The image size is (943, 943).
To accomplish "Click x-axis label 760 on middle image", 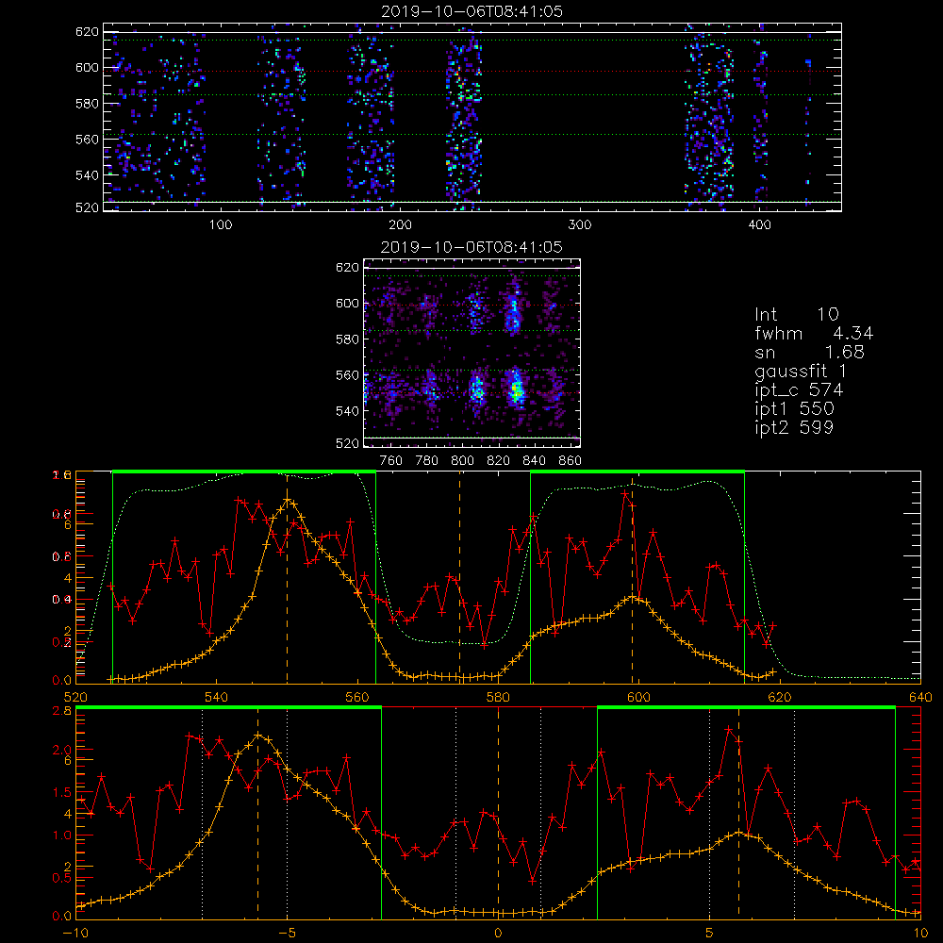I will tap(391, 461).
